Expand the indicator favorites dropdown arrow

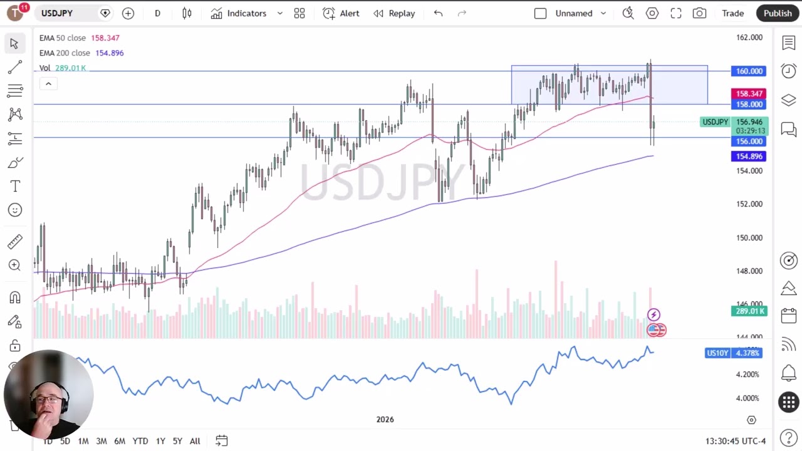[x=279, y=13]
